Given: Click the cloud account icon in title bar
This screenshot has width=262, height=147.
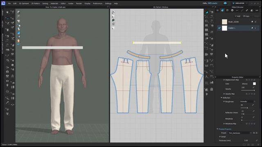Looking at the screenshot, I should (x=225, y=3).
